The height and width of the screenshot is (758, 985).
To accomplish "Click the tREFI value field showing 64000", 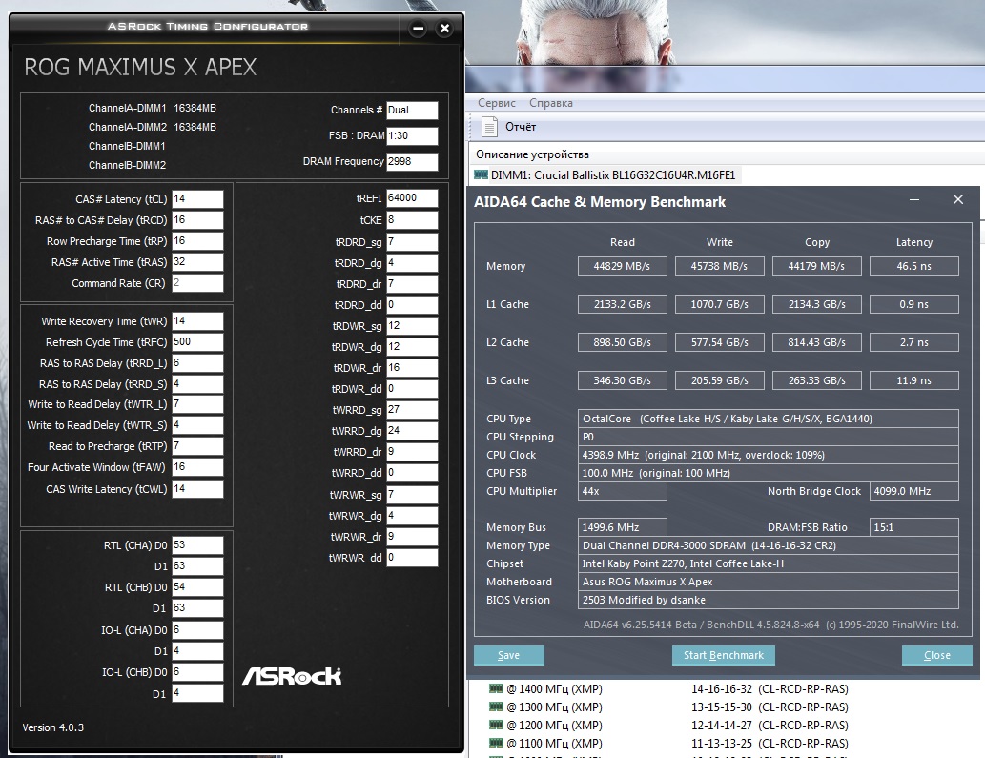I will pos(412,197).
